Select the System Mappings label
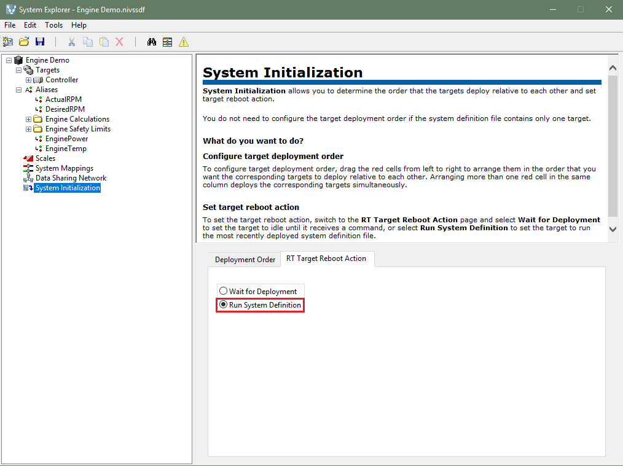 coord(65,168)
